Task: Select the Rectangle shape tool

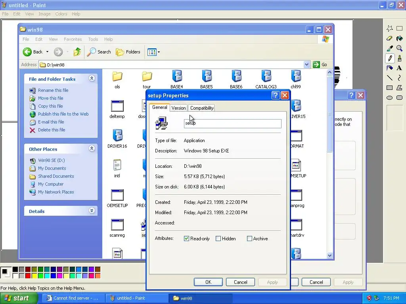Action: 389,87
